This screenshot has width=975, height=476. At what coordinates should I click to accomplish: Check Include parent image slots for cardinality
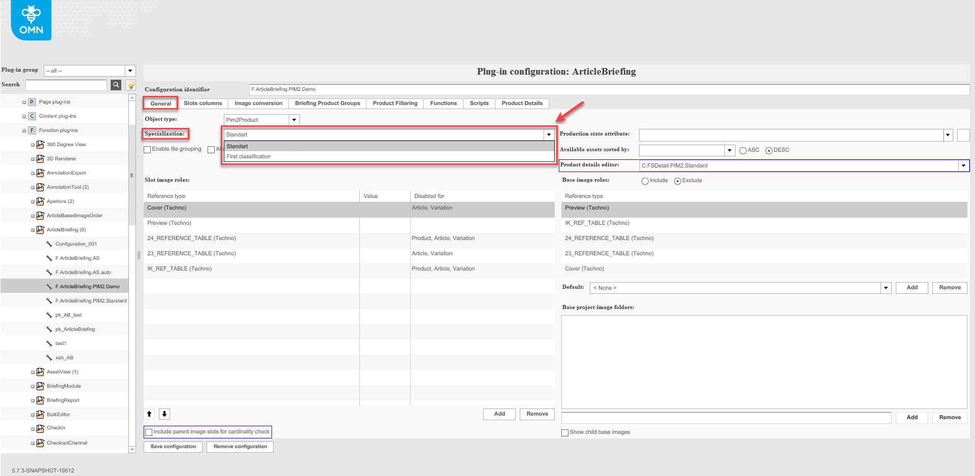point(149,432)
